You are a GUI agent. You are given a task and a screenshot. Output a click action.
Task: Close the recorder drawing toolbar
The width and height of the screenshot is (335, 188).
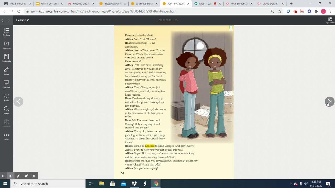click(x=34, y=176)
